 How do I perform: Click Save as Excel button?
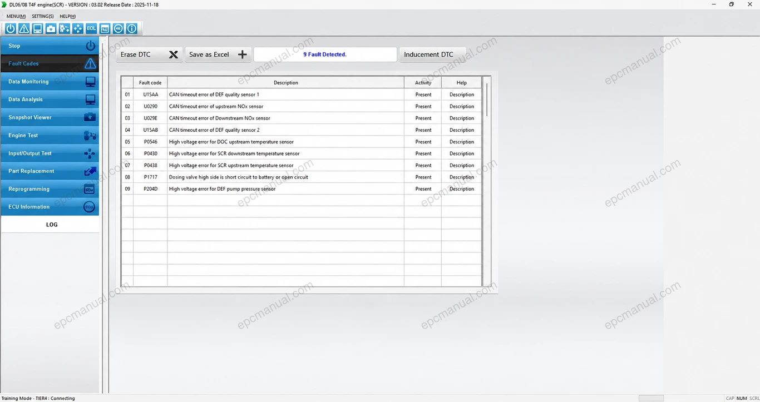pyautogui.click(x=218, y=54)
